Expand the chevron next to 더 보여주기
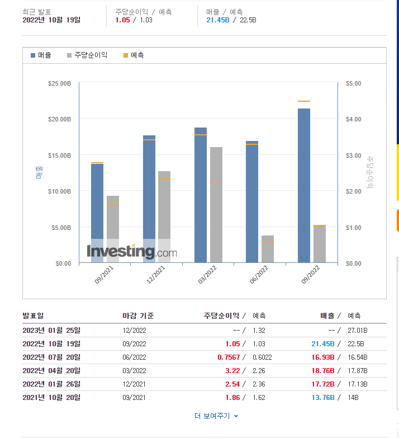399x438 pixels. click(236, 416)
